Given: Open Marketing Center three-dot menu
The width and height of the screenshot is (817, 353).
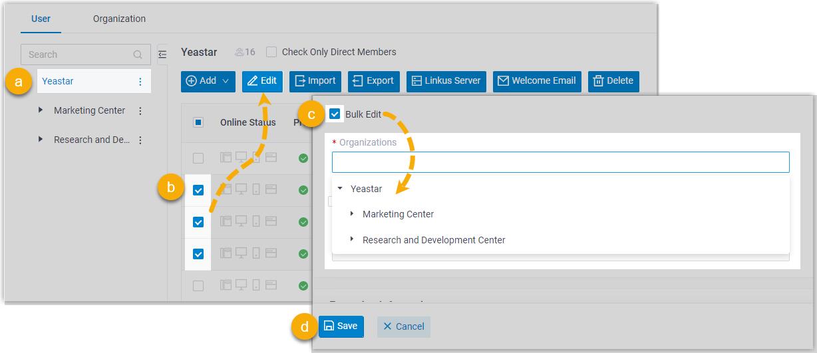Looking at the screenshot, I should tap(140, 111).
